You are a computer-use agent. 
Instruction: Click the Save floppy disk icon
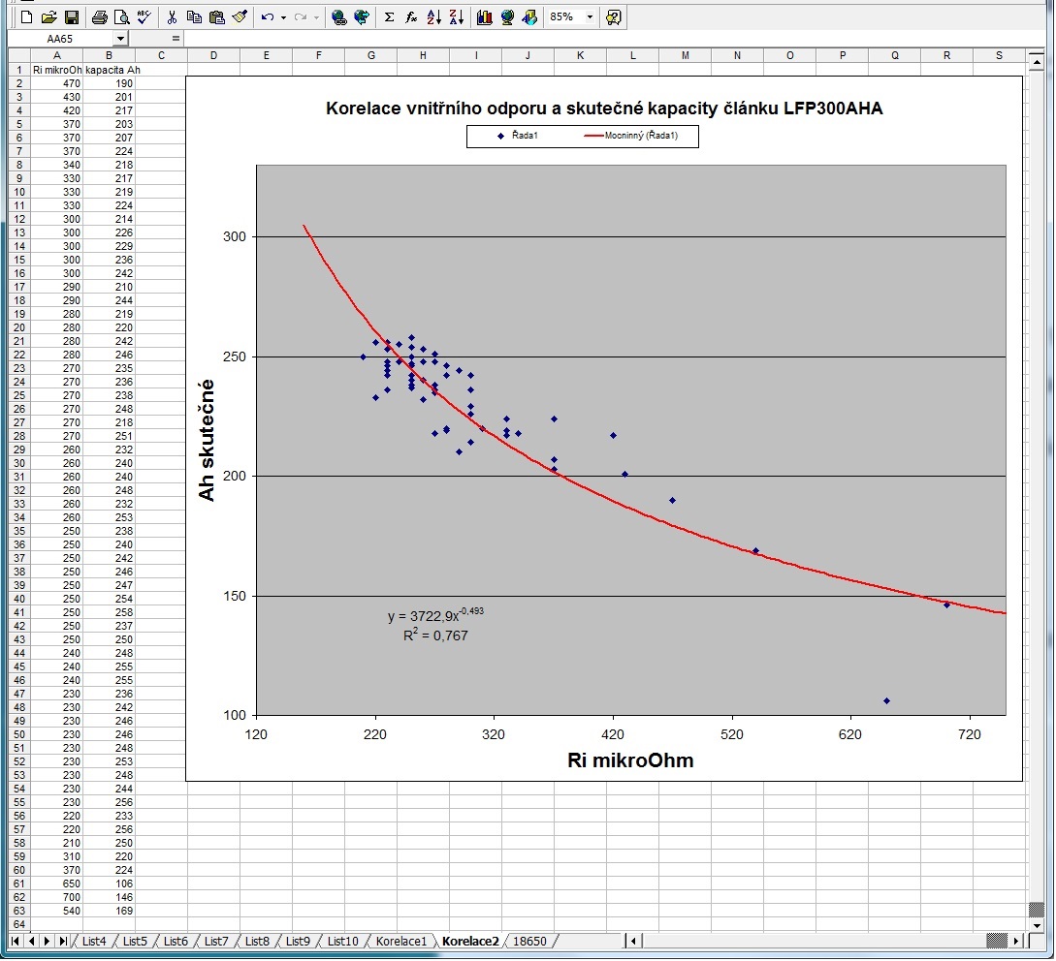coord(71,16)
